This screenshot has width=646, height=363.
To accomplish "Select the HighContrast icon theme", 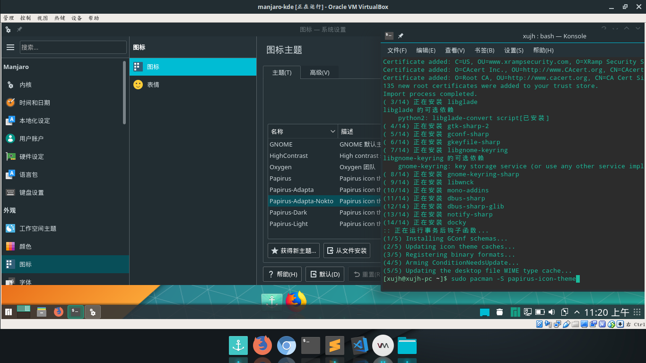I will 324,156.
